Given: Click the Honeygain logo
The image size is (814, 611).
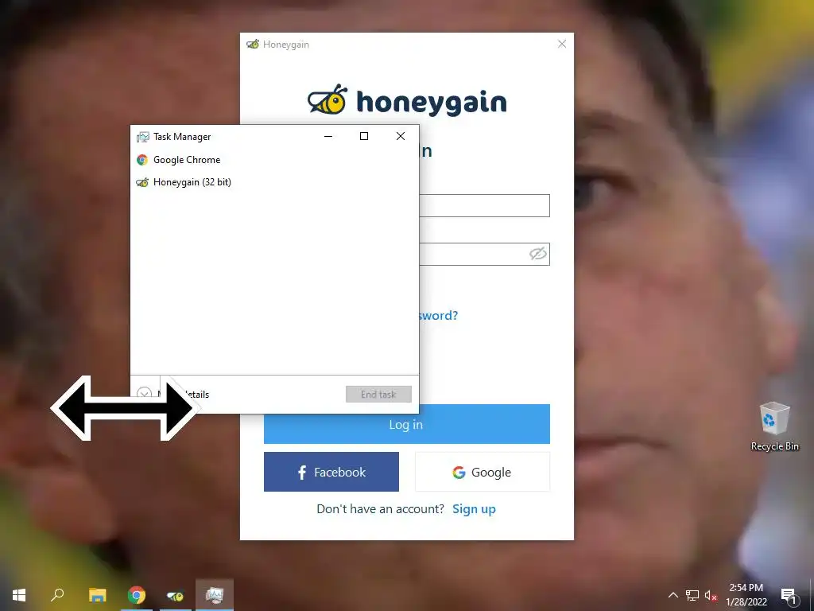Looking at the screenshot, I should coord(407,99).
